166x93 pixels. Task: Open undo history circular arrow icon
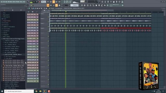coord(102,2)
